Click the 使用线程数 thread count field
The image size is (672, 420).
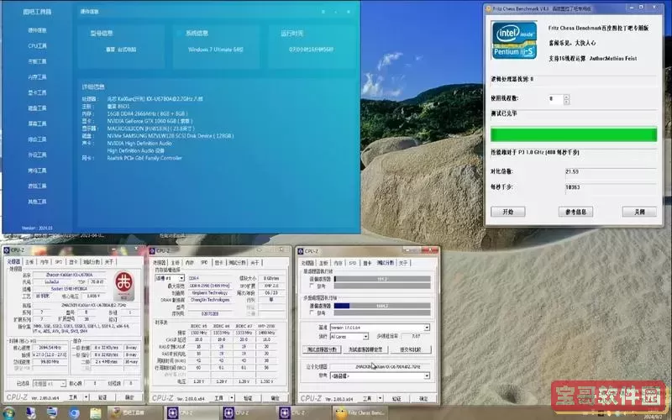[556, 99]
